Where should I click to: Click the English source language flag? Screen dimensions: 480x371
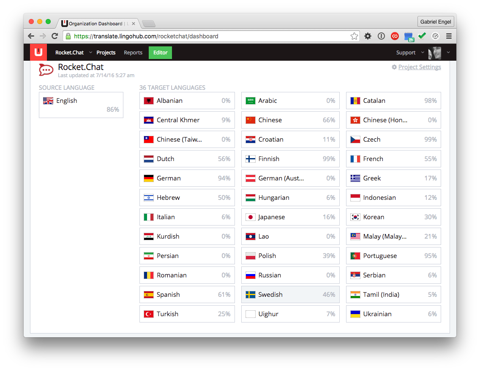pyautogui.click(x=48, y=100)
